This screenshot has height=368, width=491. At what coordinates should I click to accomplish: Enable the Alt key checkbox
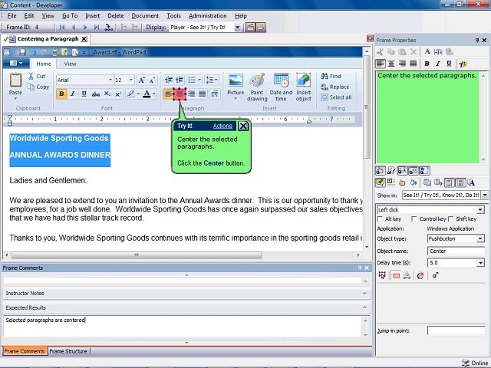point(380,219)
